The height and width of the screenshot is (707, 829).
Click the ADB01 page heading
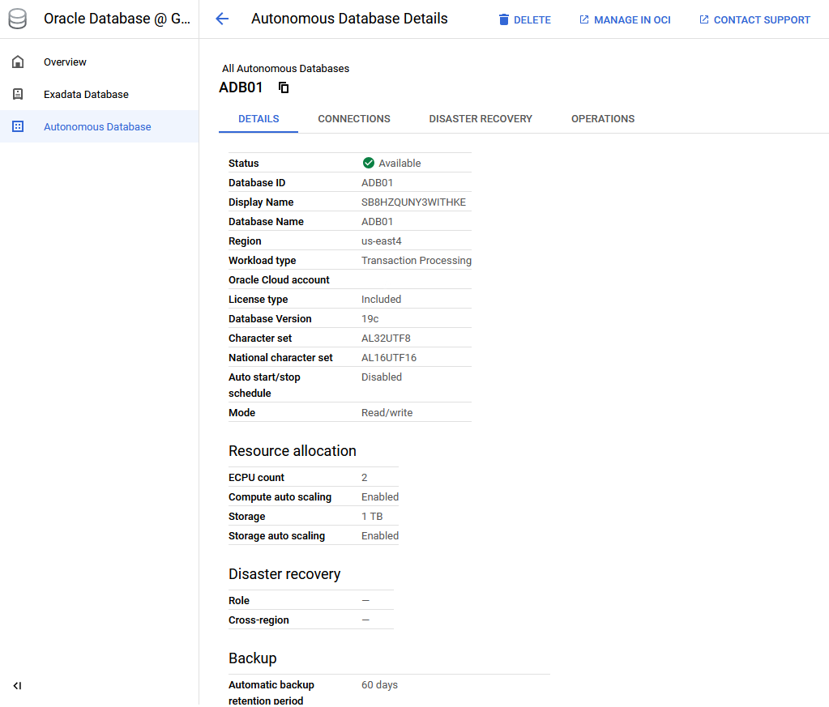pyautogui.click(x=241, y=87)
